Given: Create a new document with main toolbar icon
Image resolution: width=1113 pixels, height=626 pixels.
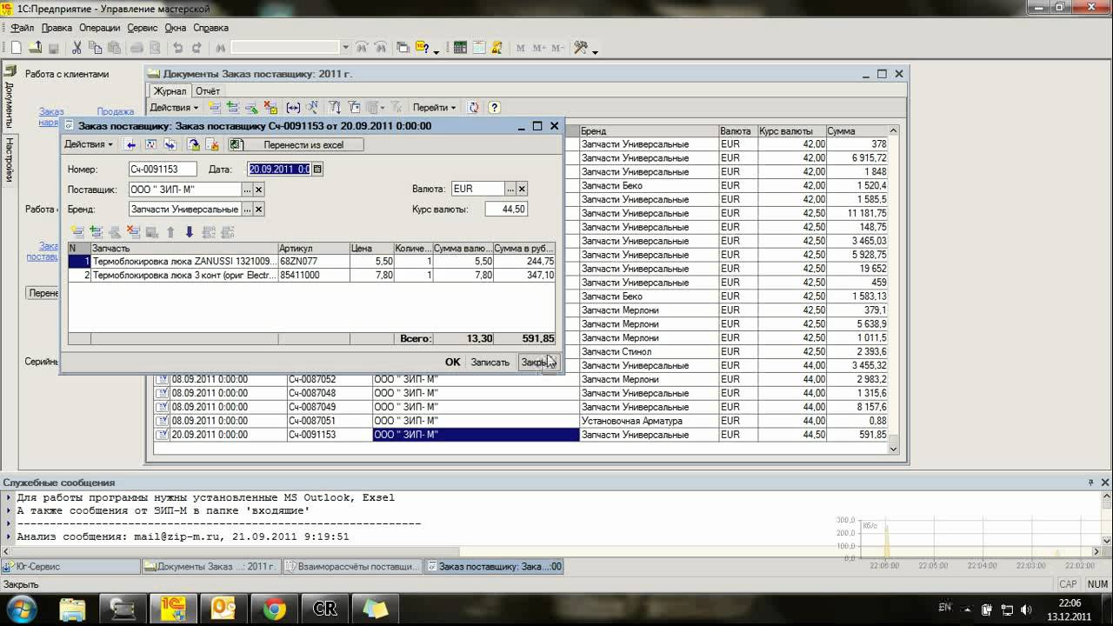Looking at the screenshot, I should click(x=16, y=48).
